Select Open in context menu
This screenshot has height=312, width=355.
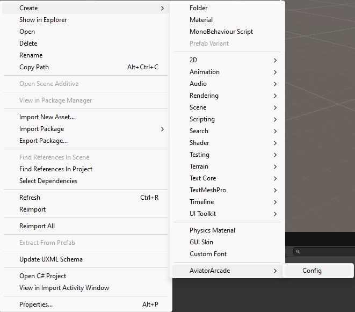pyautogui.click(x=85, y=32)
